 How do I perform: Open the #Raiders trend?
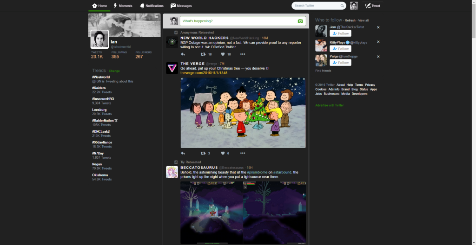[x=99, y=88]
